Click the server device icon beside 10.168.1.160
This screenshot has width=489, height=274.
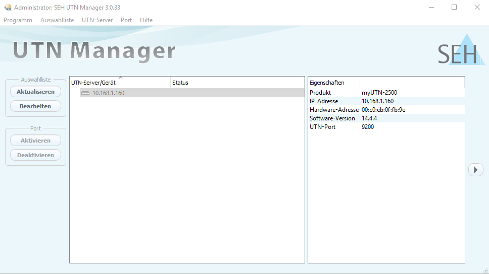pos(85,93)
